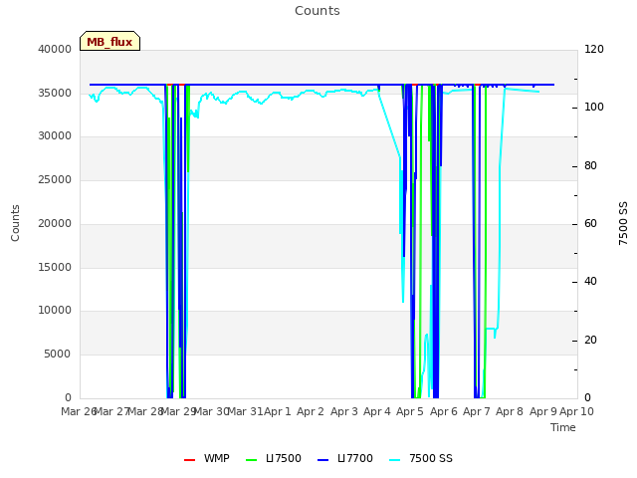Click the Apr 2 date label
This screenshot has width=637, height=478.
(x=311, y=411)
